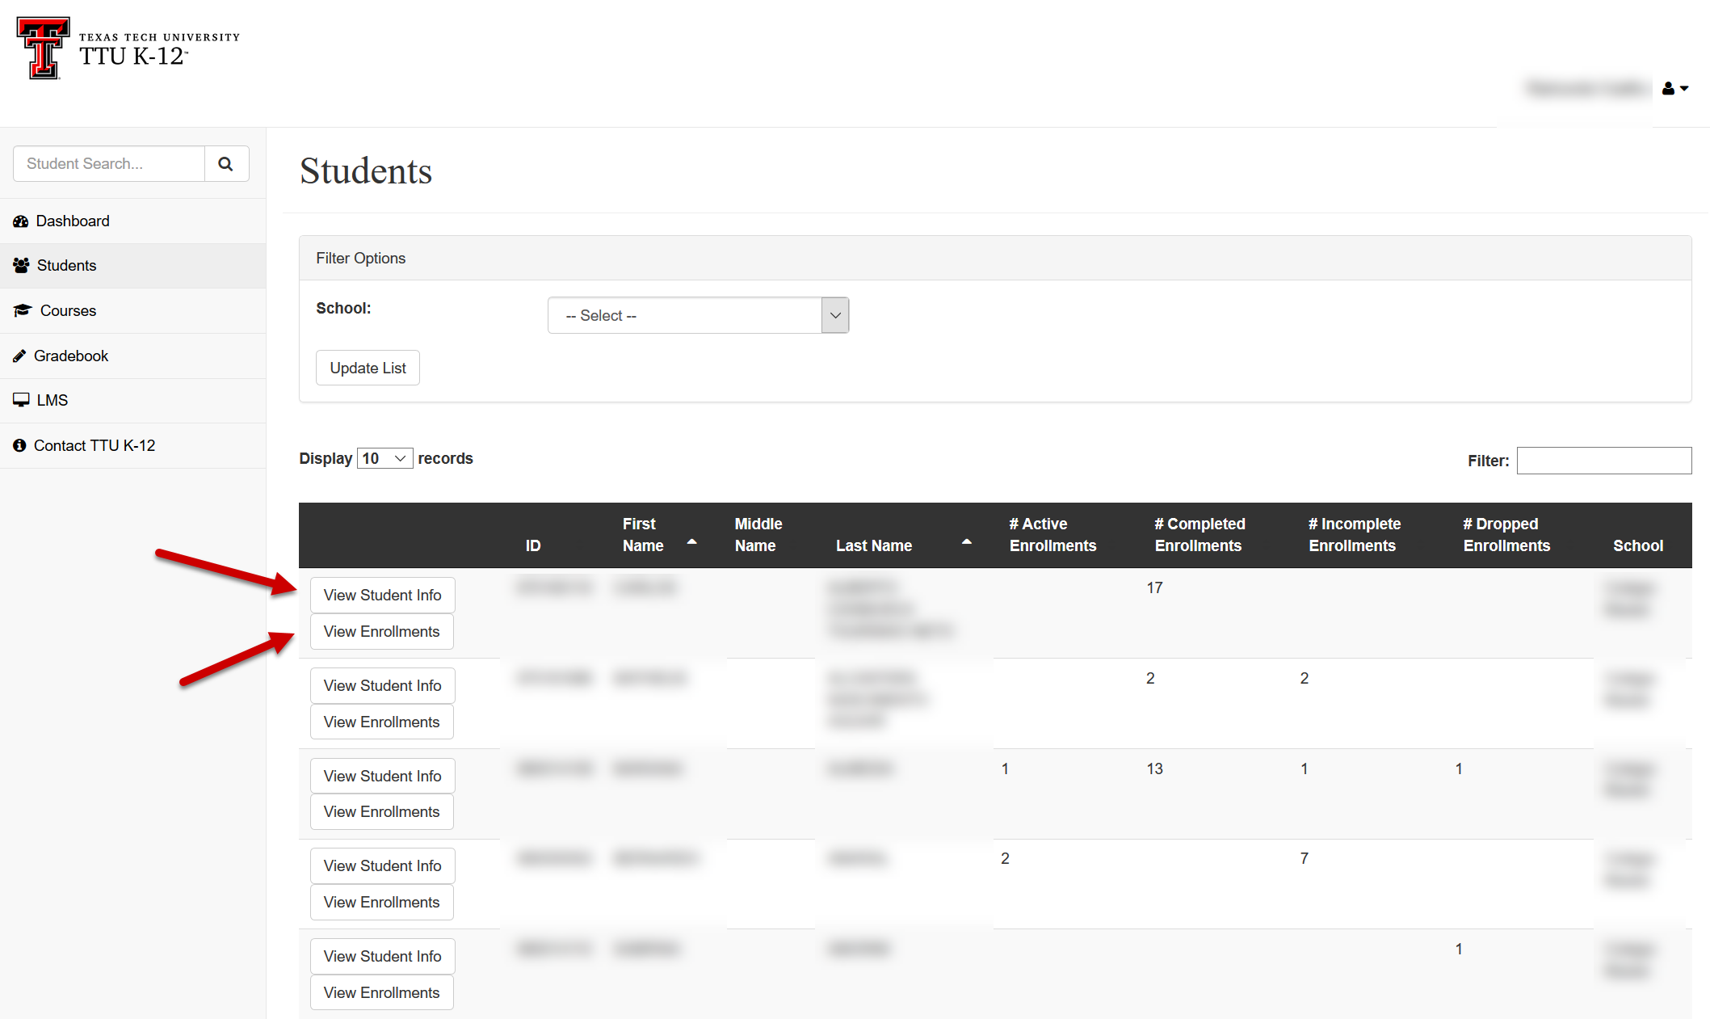The image size is (1710, 1019).
Task: Click the LMS monitor icon
Action: coord(21,401)
